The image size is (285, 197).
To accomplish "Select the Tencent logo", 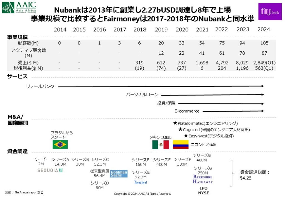I will (x=141, y=183).
